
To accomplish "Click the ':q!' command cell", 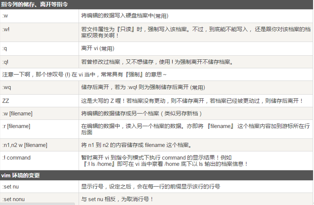I will coord(39,62).
